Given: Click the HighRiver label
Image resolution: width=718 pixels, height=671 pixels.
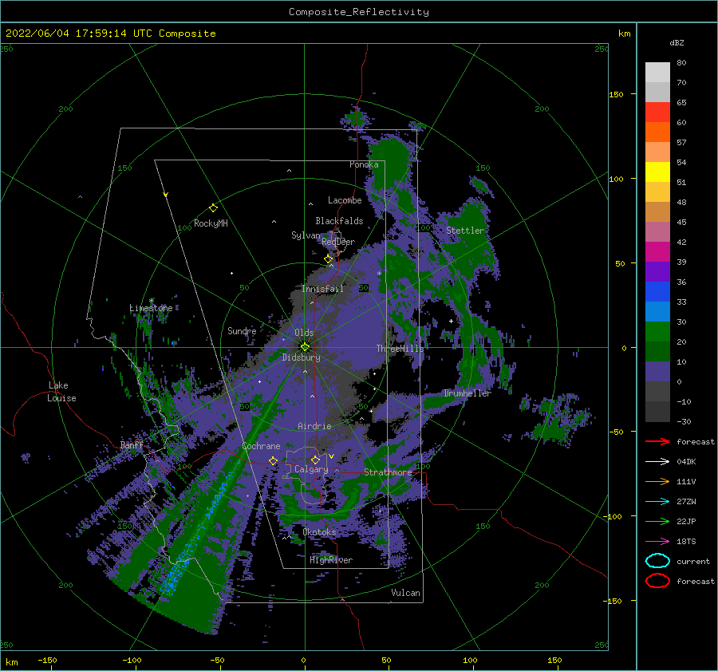Looking at the screenshot, I should coord(331,560).
